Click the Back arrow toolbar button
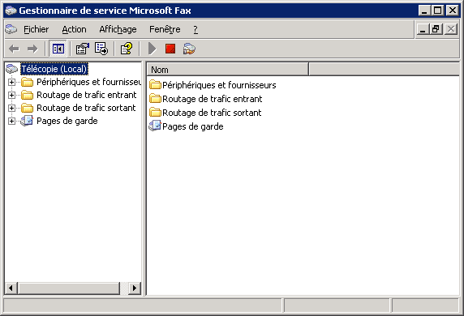464x316 pixels. (14, 49)
